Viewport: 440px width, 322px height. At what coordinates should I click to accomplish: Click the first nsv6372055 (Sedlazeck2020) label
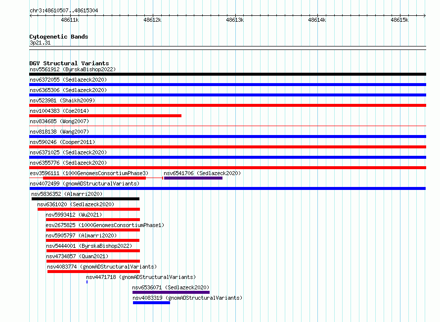click(68, 80)
